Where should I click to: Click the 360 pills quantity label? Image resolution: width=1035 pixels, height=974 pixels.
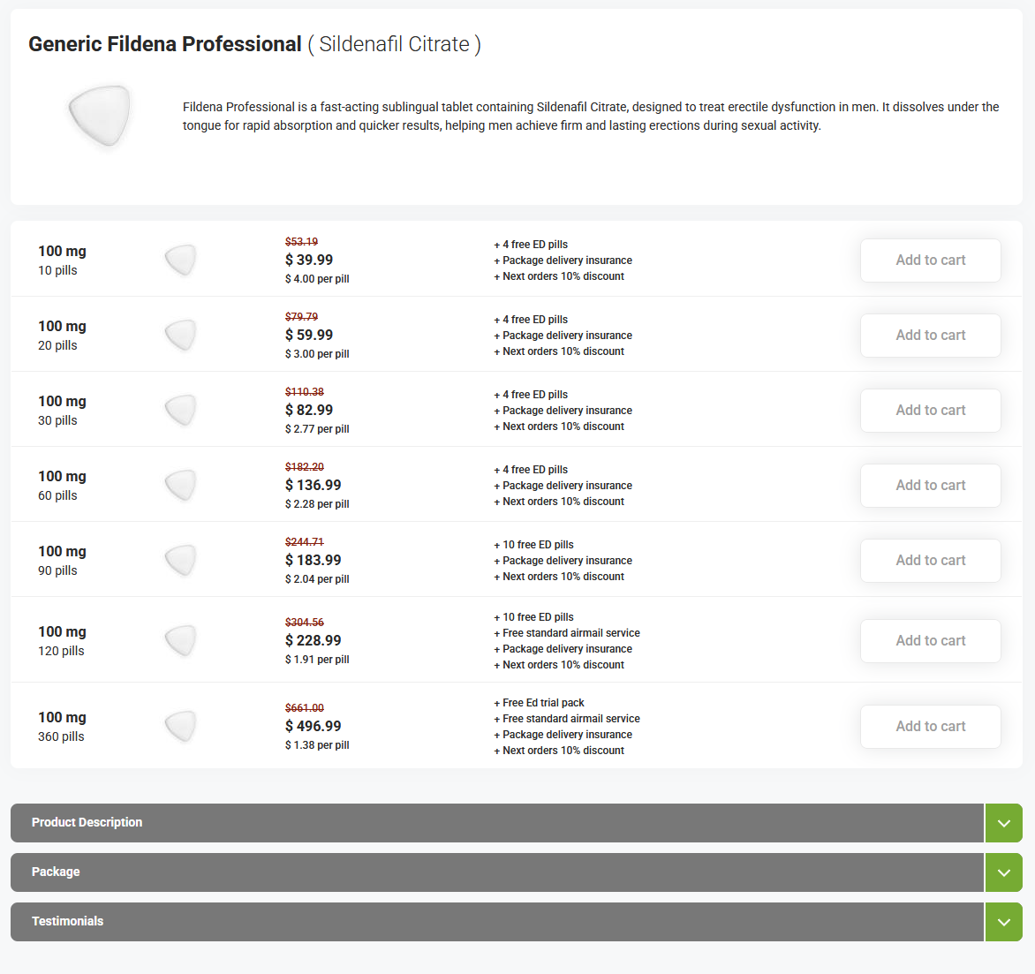click(x=61, y=737)
